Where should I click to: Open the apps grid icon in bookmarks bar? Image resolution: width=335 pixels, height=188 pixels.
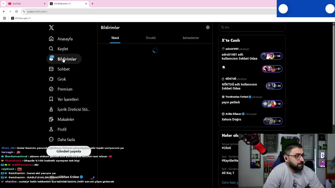click(x=4, y=18)
